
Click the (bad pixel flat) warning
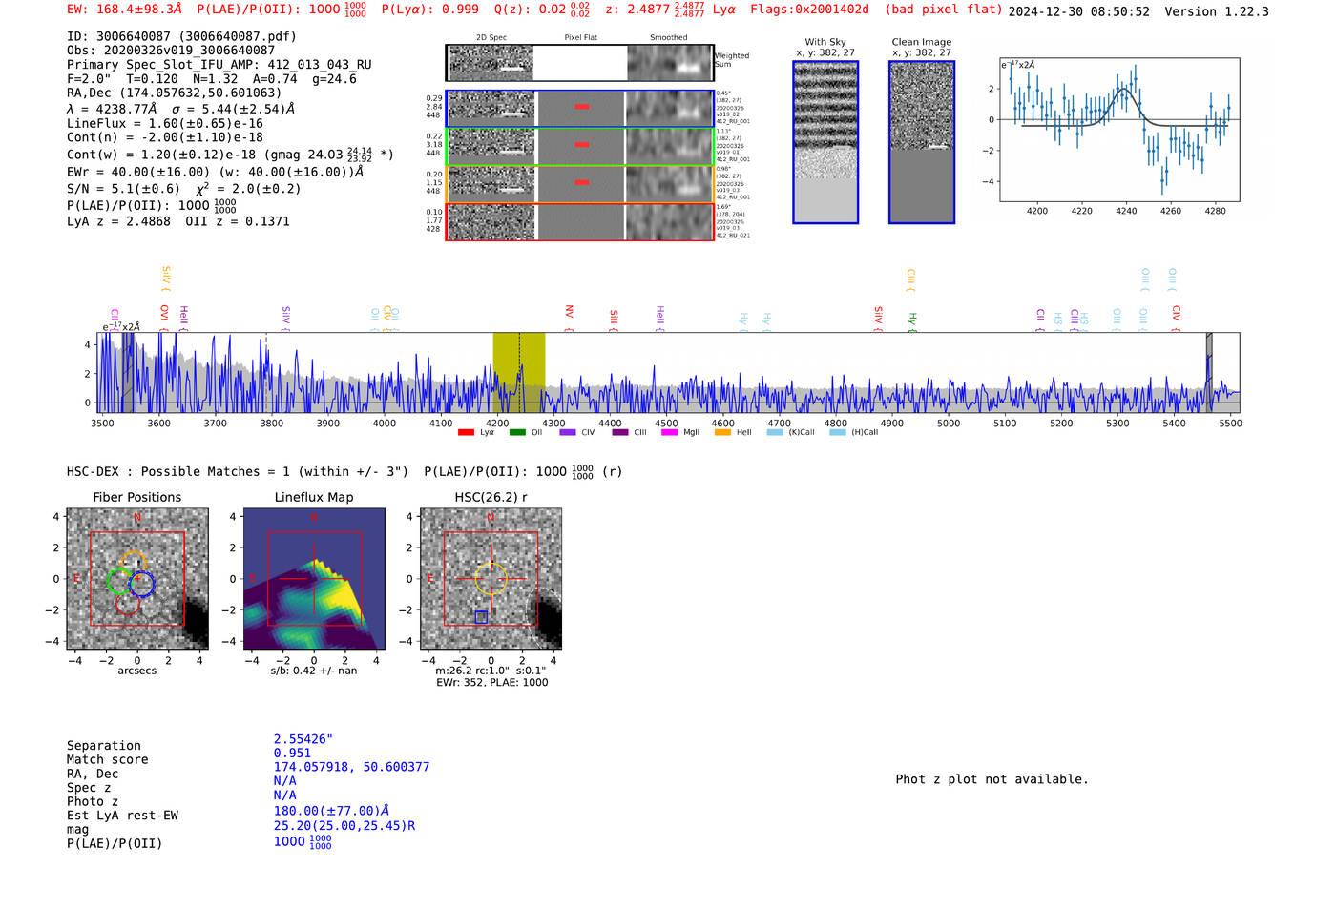(944, 9)
